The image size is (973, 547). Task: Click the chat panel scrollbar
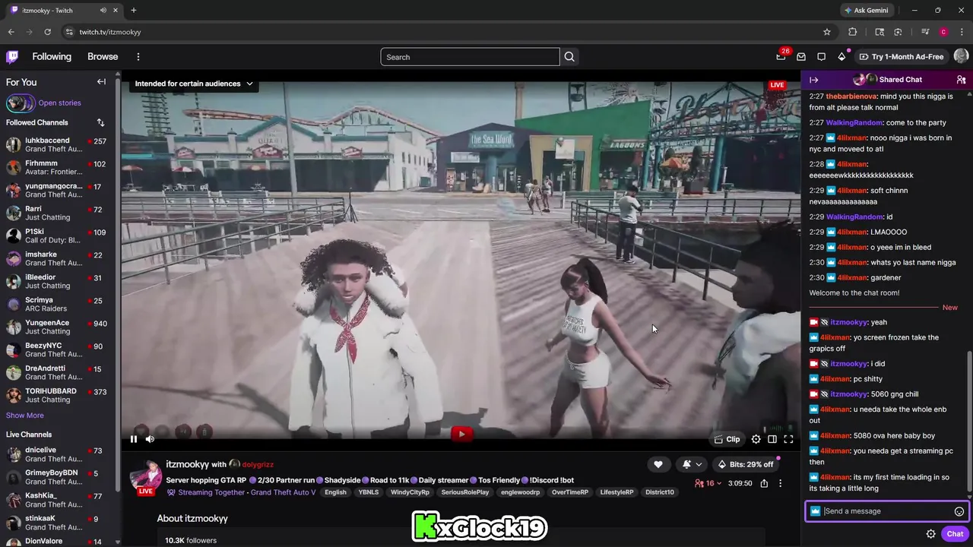coord(968,422)
